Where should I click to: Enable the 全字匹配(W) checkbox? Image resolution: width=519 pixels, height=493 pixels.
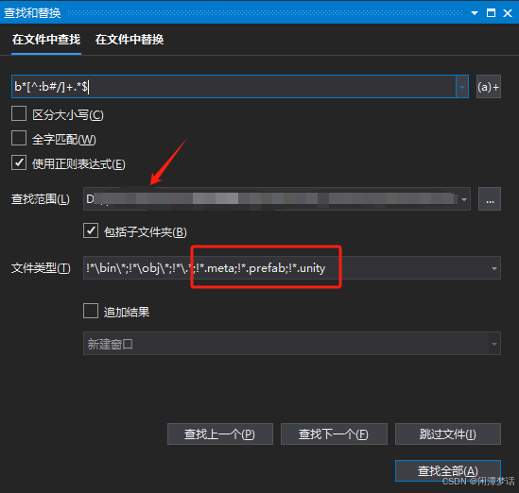(19, 138)
